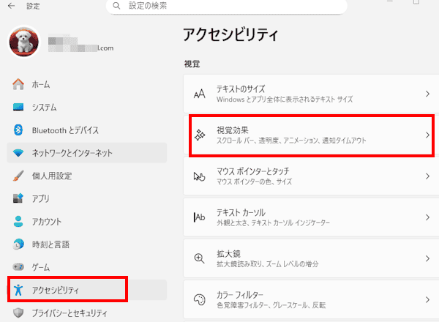The height and width of the screenshot is (322, 439).
Task: Click the Bluetooth icon in sidebar
Action: [x=18, y=130]
